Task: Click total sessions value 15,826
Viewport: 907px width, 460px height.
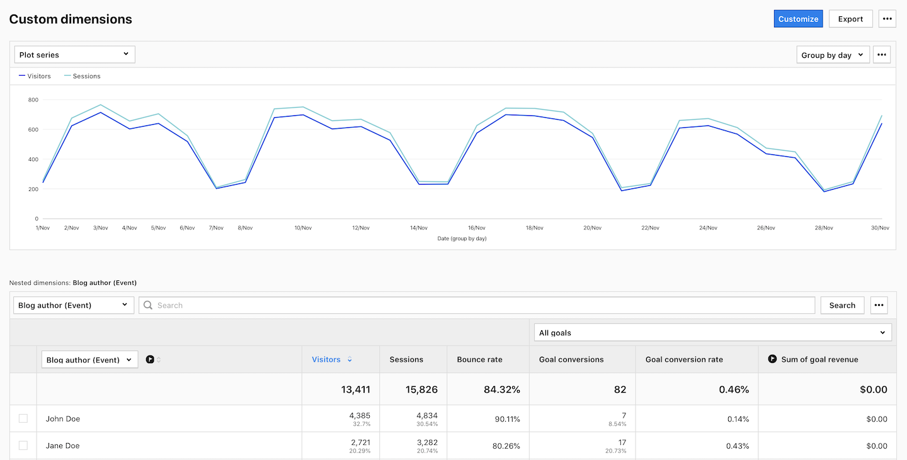Action: [422, 389]
